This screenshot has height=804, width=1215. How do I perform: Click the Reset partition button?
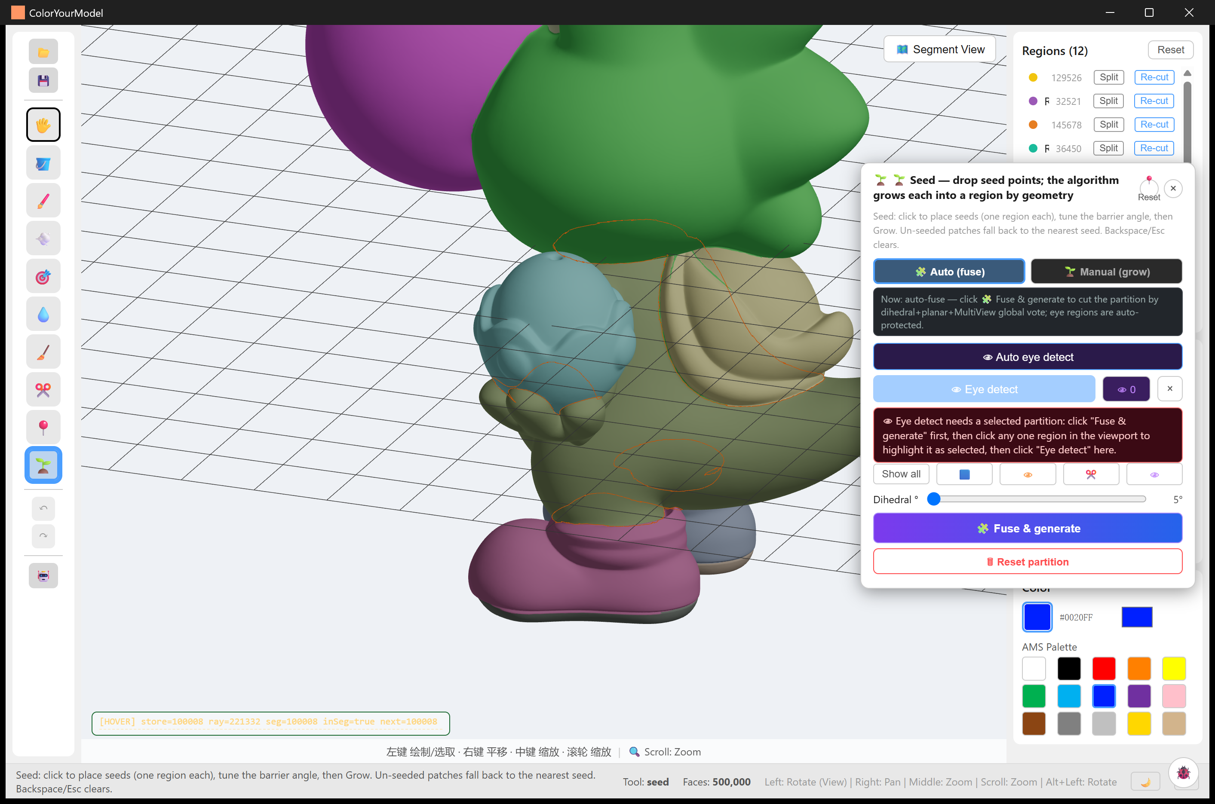coord(1027,562)
